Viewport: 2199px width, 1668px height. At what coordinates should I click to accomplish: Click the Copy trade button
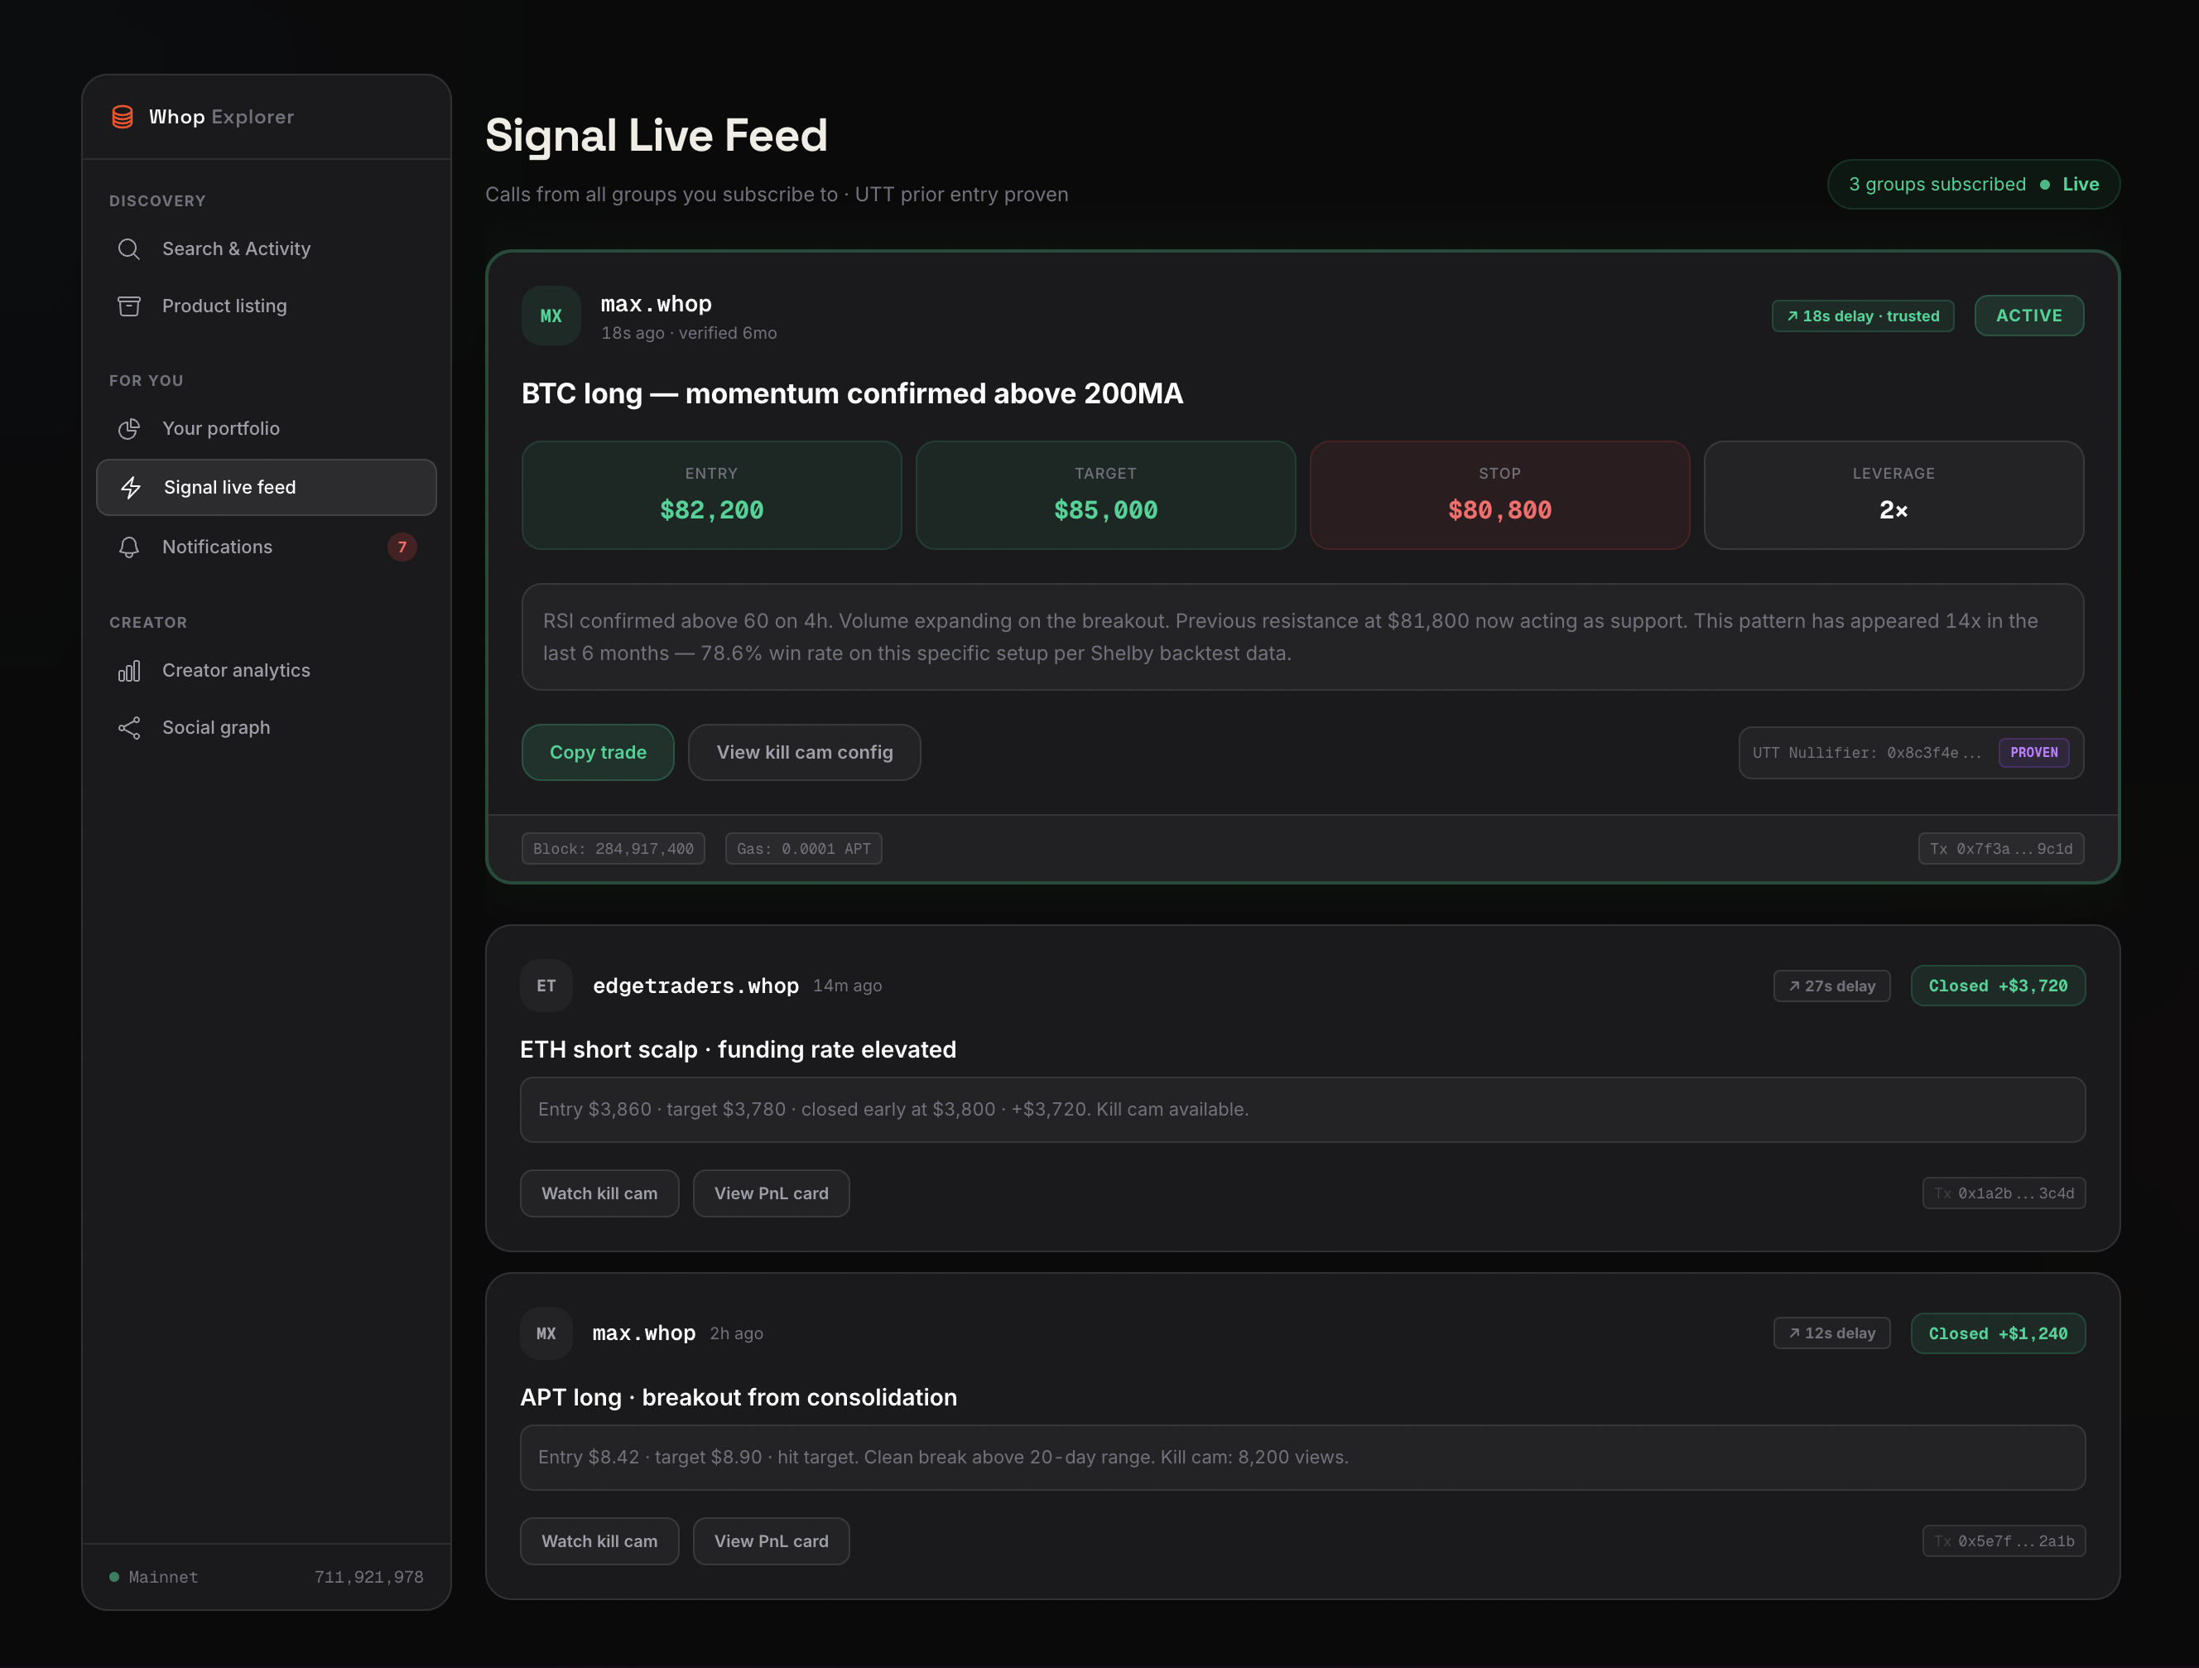599,752
